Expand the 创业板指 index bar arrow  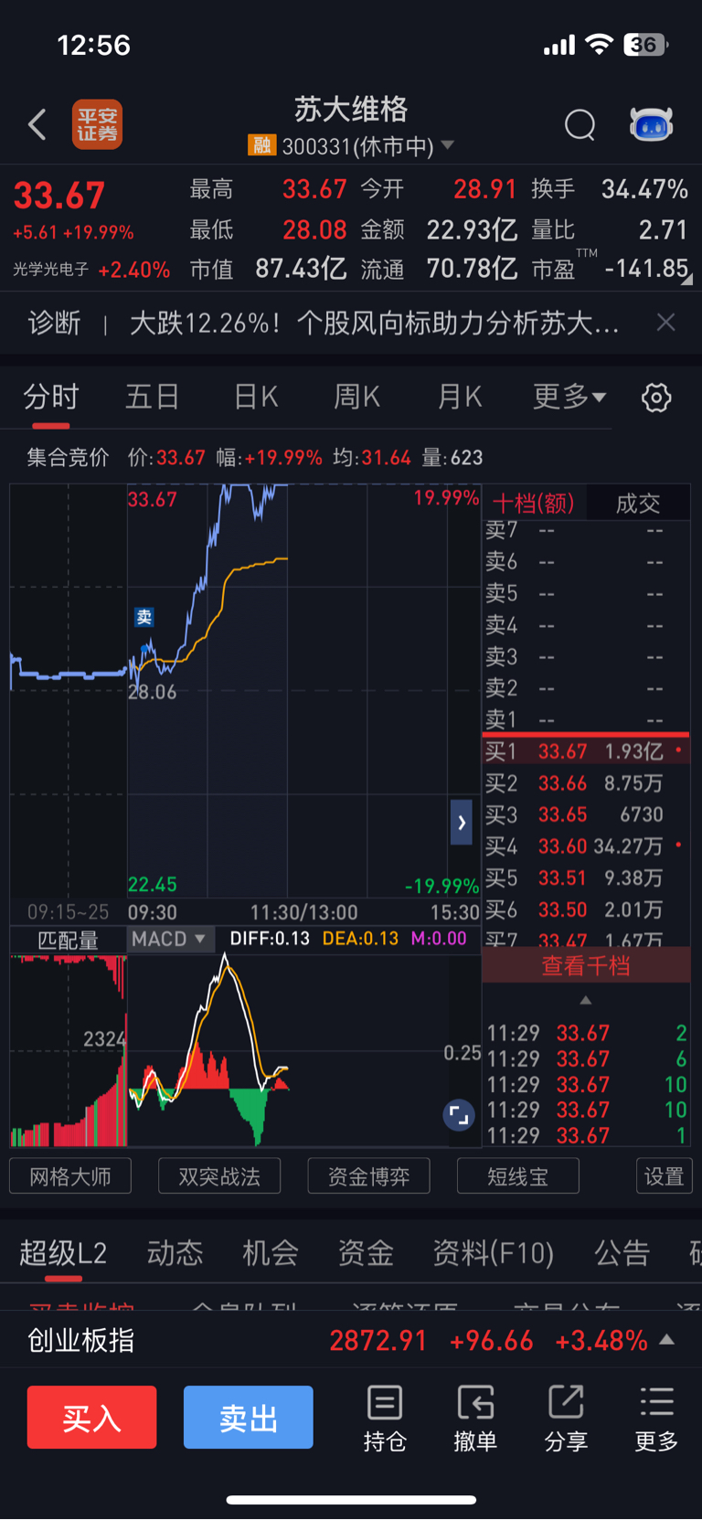point(667,1340)
